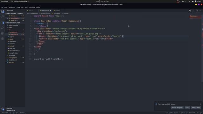Open the File menu

tap(2, 7)
